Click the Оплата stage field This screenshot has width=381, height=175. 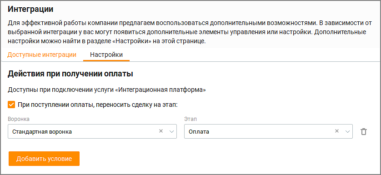[268, 131]
